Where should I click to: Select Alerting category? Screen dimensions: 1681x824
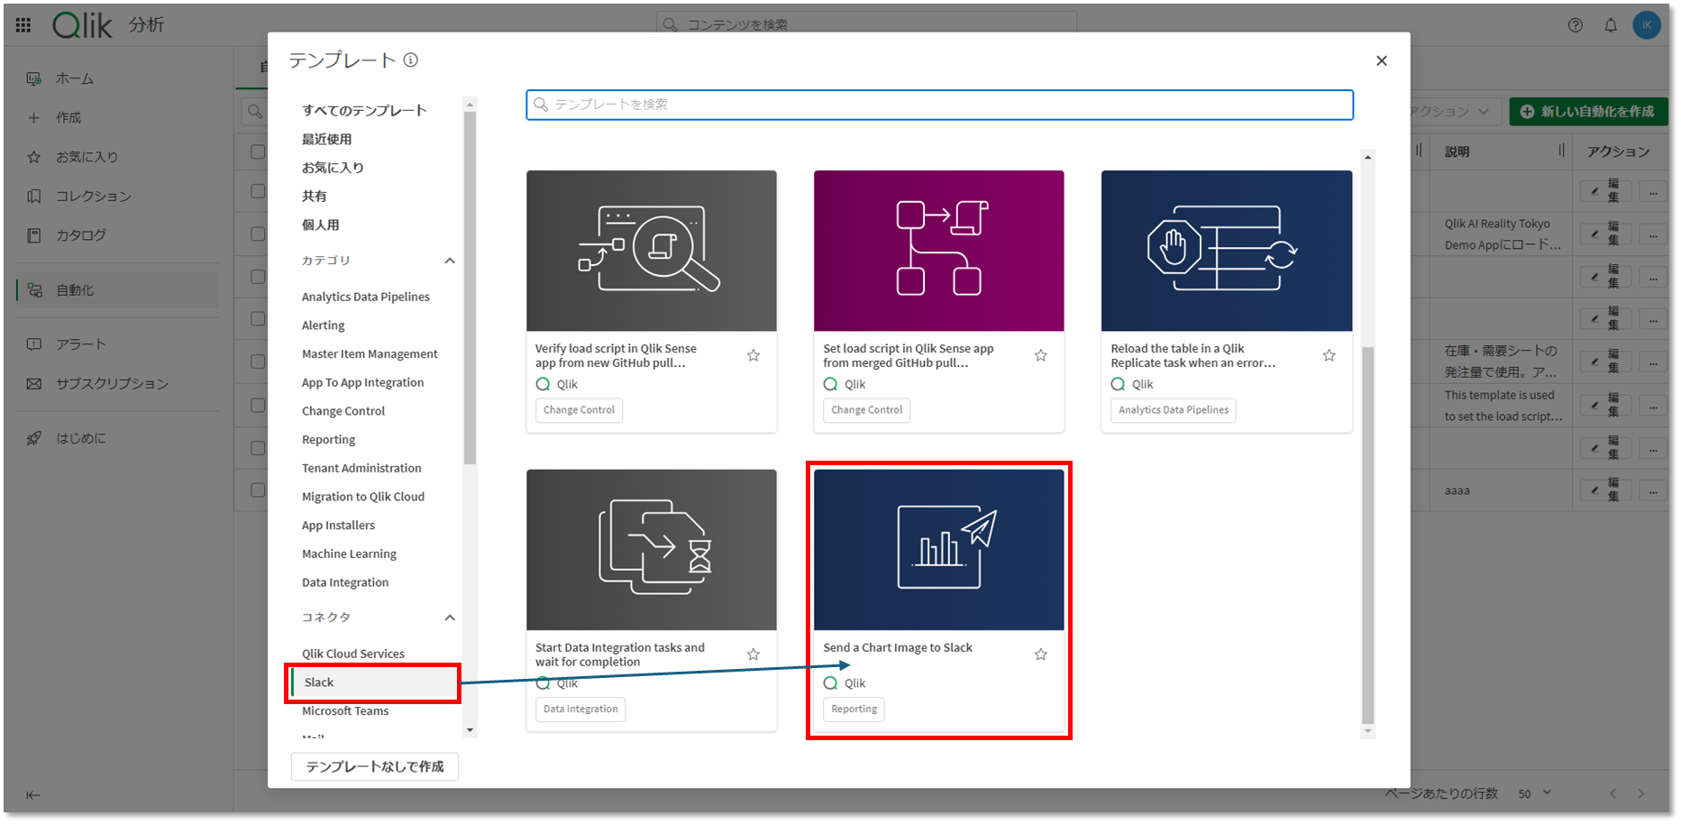click(x=324, y=325)
